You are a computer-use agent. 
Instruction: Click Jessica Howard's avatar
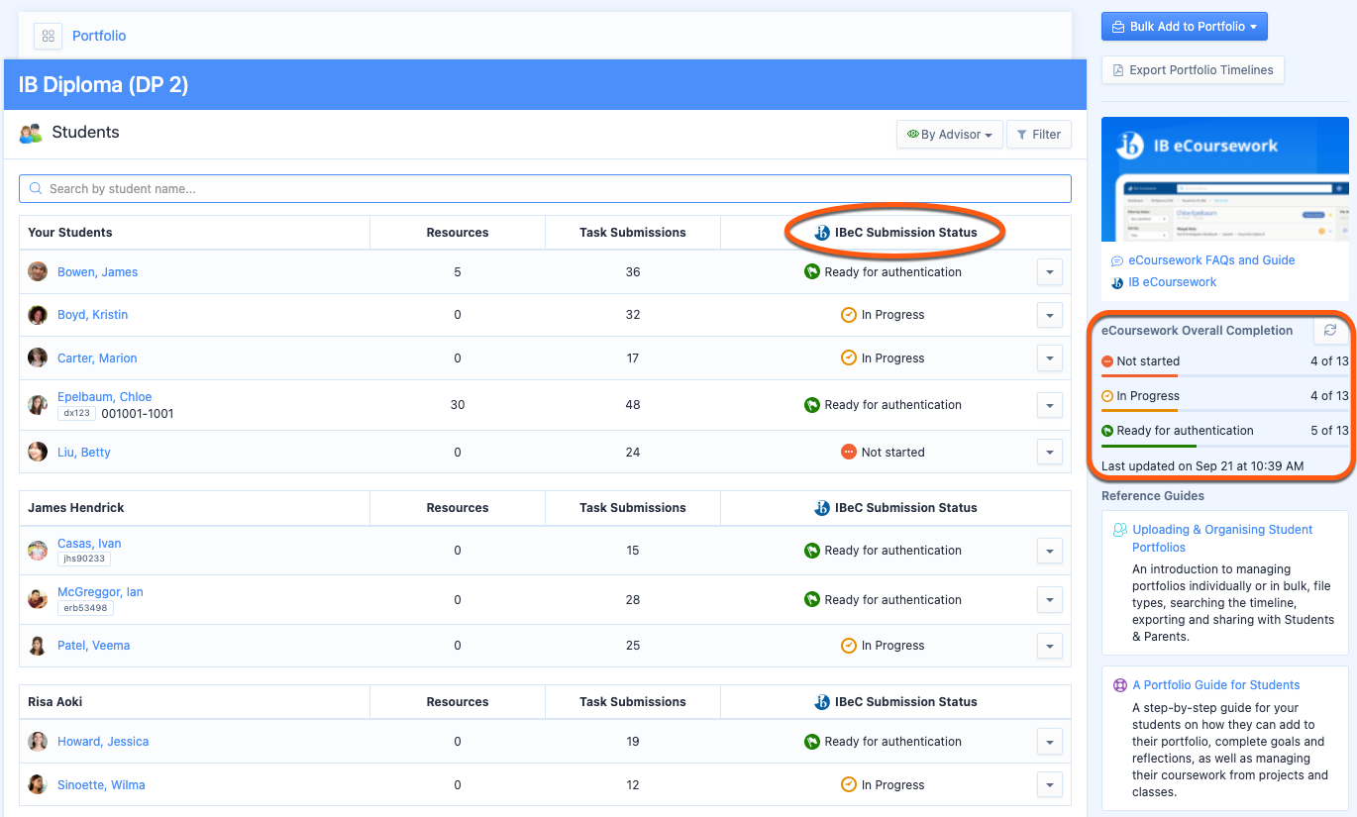point(38,742)
